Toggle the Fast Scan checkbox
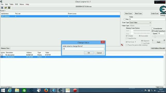Screen dimensions: 166x93 127,42
